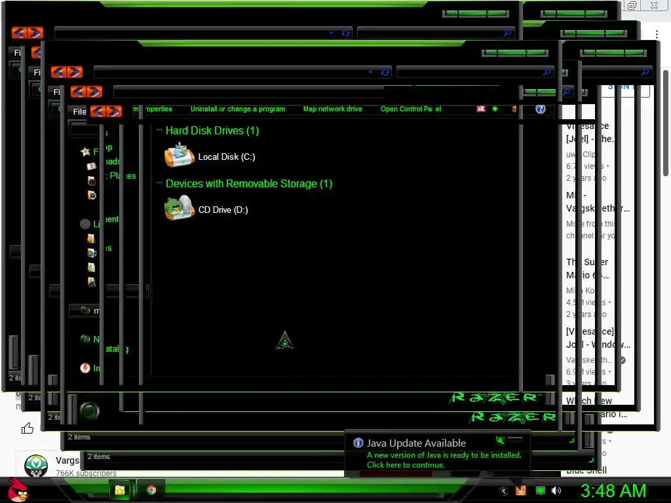Open address dropdown in second Explorer window
This screenshot has height=503, width=671.
pos(371,72)
